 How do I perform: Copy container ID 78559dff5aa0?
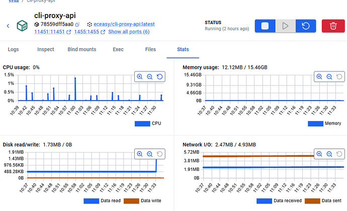click(77, 24)
